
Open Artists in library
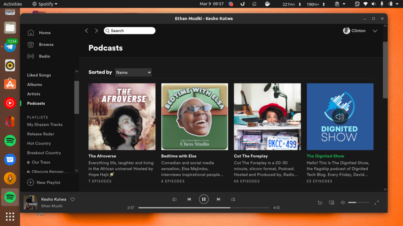(34, 94)
